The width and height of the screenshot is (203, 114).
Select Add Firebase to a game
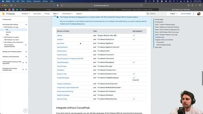[x=11, y=37]
